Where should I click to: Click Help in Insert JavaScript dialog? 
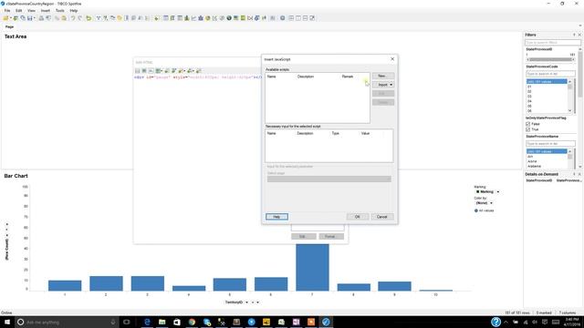(x=276, y=217)
